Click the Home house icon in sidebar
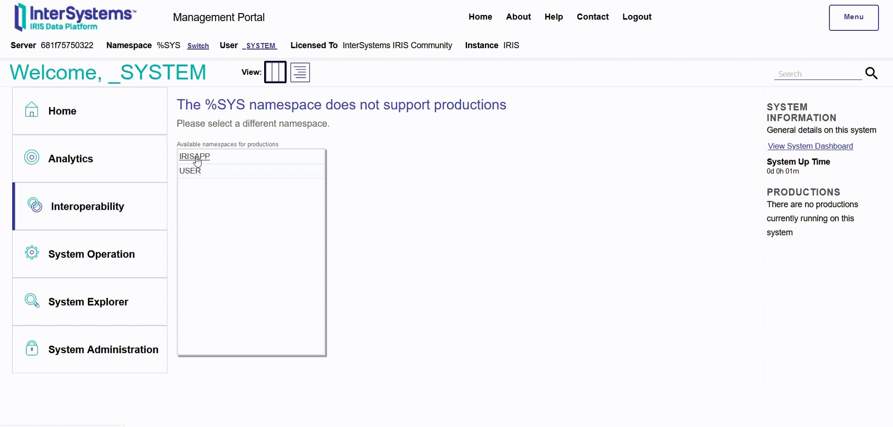The height and width of the screenshot is (427, 893). tap(32, 110)
